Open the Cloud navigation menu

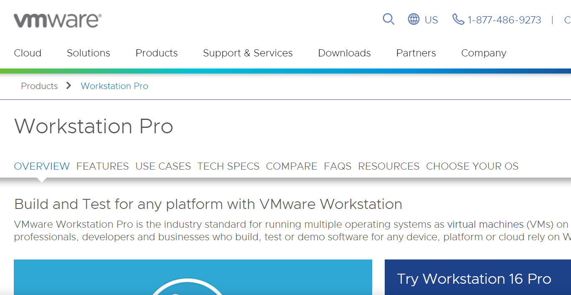click(x=27, y=53)
